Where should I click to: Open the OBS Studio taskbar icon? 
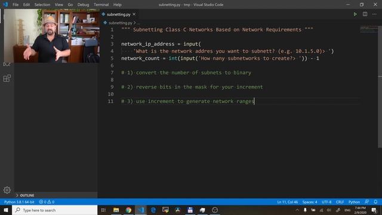[x=215, y=210]
